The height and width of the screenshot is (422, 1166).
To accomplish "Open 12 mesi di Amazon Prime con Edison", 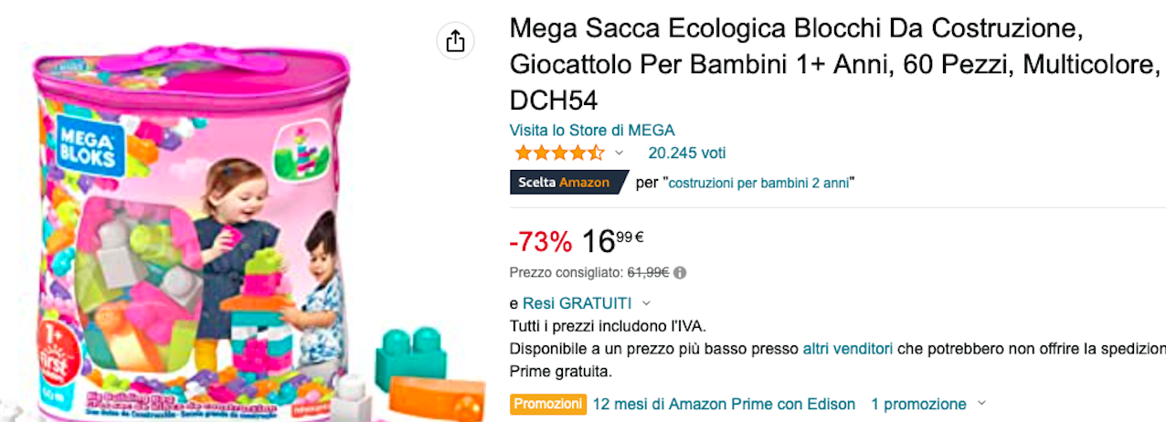I will tap(724, 404).
